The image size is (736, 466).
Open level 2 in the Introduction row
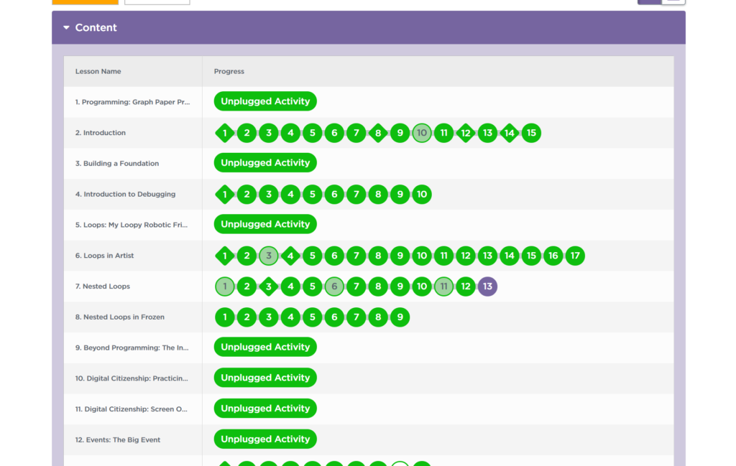(247, 133)
